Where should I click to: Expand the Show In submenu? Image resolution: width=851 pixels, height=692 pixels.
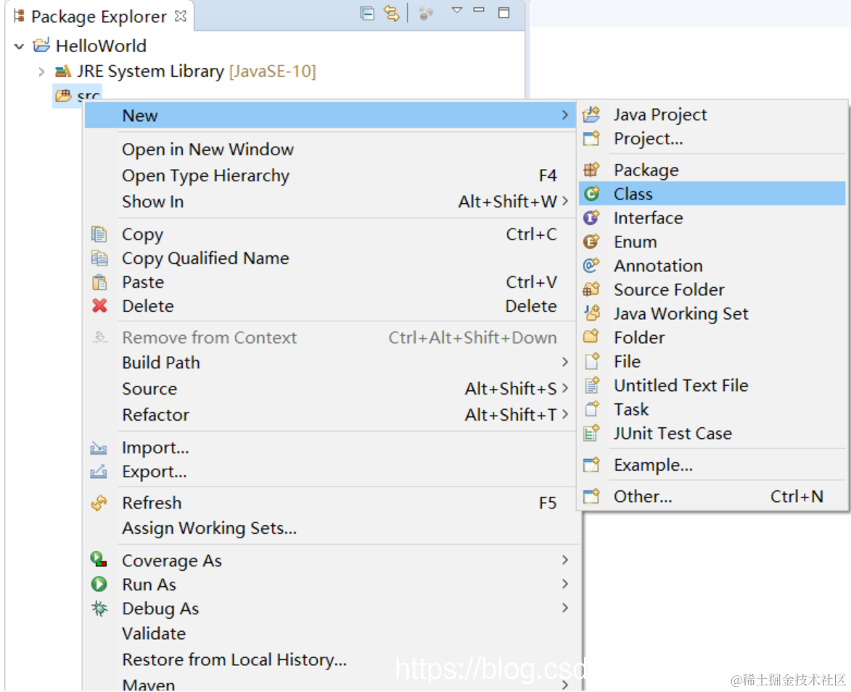pyautogui.click(x=565, y=202)
